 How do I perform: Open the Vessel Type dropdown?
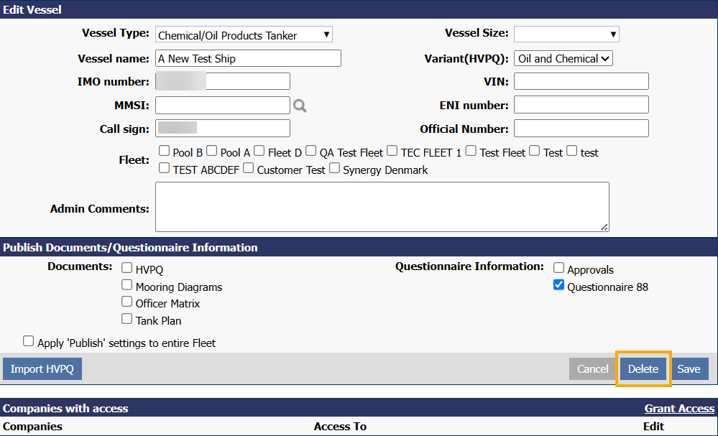244,34
